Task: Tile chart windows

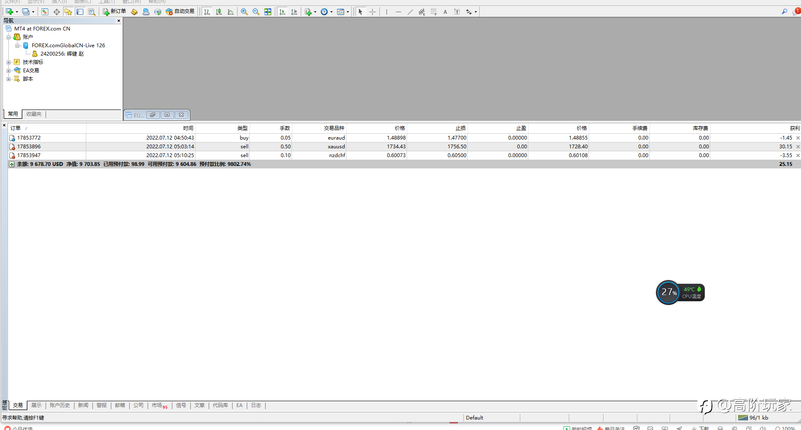Action: (x=268, y=12)
